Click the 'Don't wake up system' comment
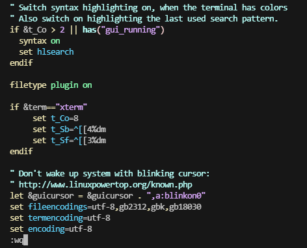 (x=110, y=174)
